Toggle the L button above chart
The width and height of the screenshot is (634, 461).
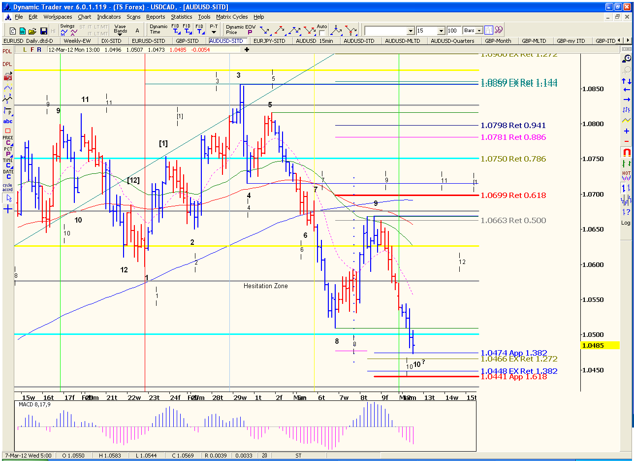pos(25,49)
